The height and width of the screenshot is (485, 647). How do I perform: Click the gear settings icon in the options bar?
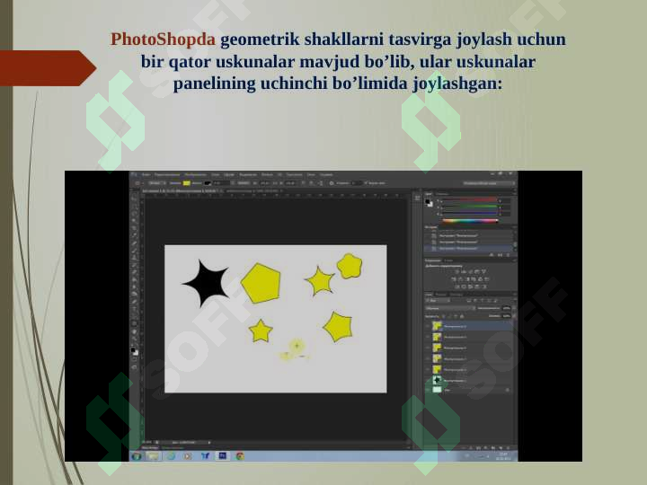332,183
